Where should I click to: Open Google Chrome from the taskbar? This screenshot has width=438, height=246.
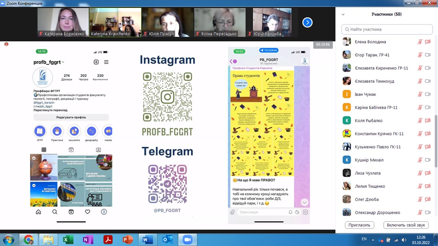coord(28,239)
